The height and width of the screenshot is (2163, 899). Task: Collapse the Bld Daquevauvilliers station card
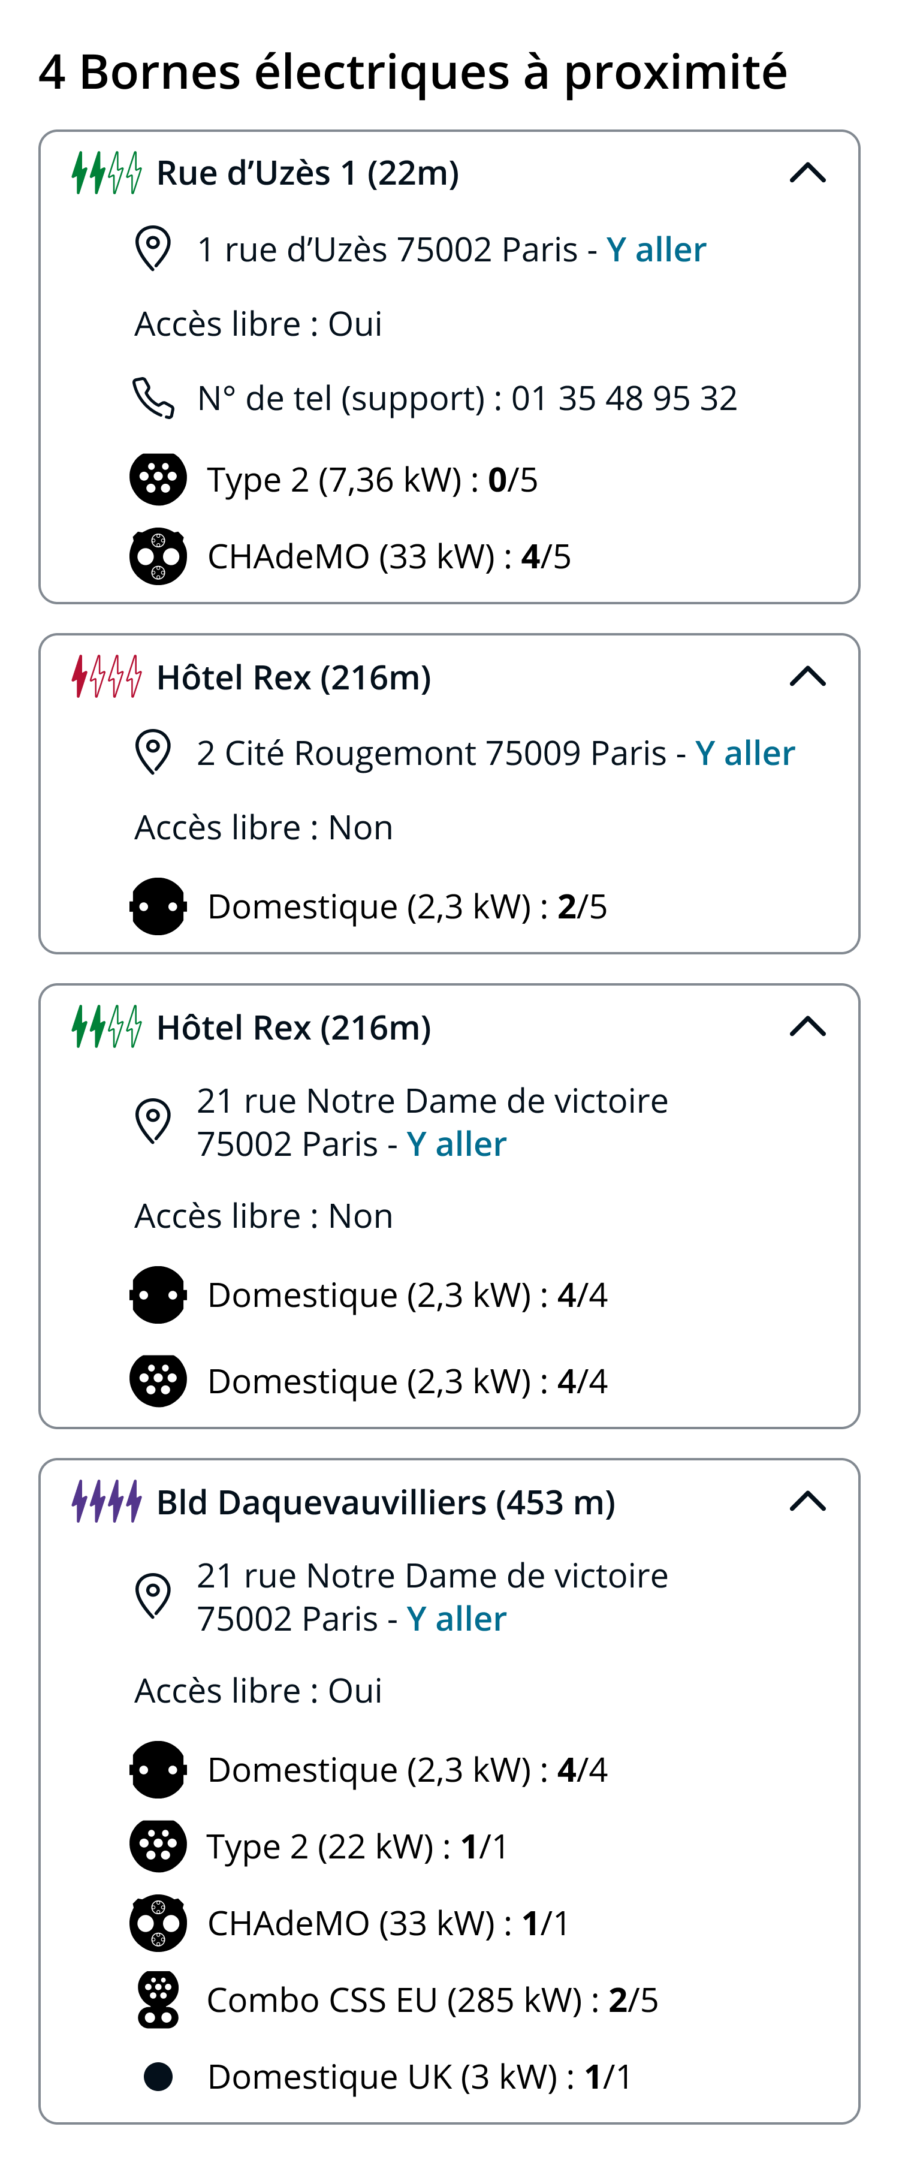point(807,1501)
